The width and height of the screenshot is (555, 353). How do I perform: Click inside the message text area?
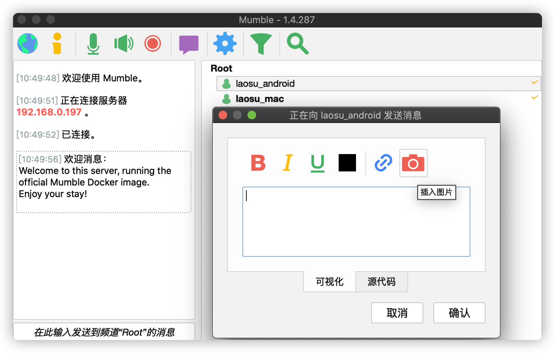[356, 222]
